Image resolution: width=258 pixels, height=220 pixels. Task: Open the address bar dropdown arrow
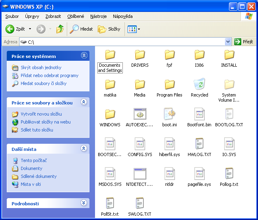click(x=228, y=42)
